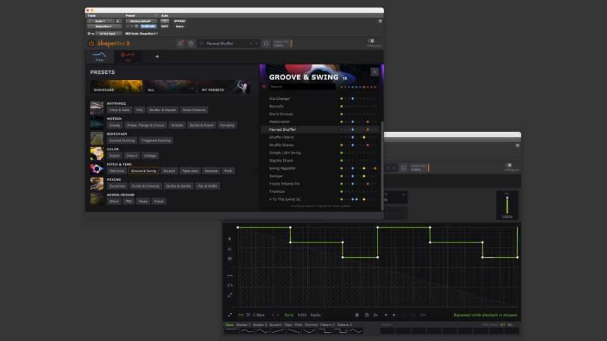Select the Robot sound design category
607x341 pixels.
click(x=159, y=201)
